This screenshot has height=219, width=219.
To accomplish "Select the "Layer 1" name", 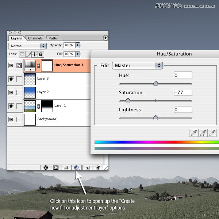I will [x=60, y=105].
